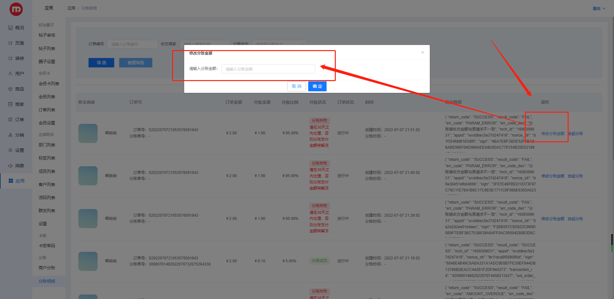Click 发起分账 for 21:40:02 row
The image size is (614, 299).
coord(575,176)
